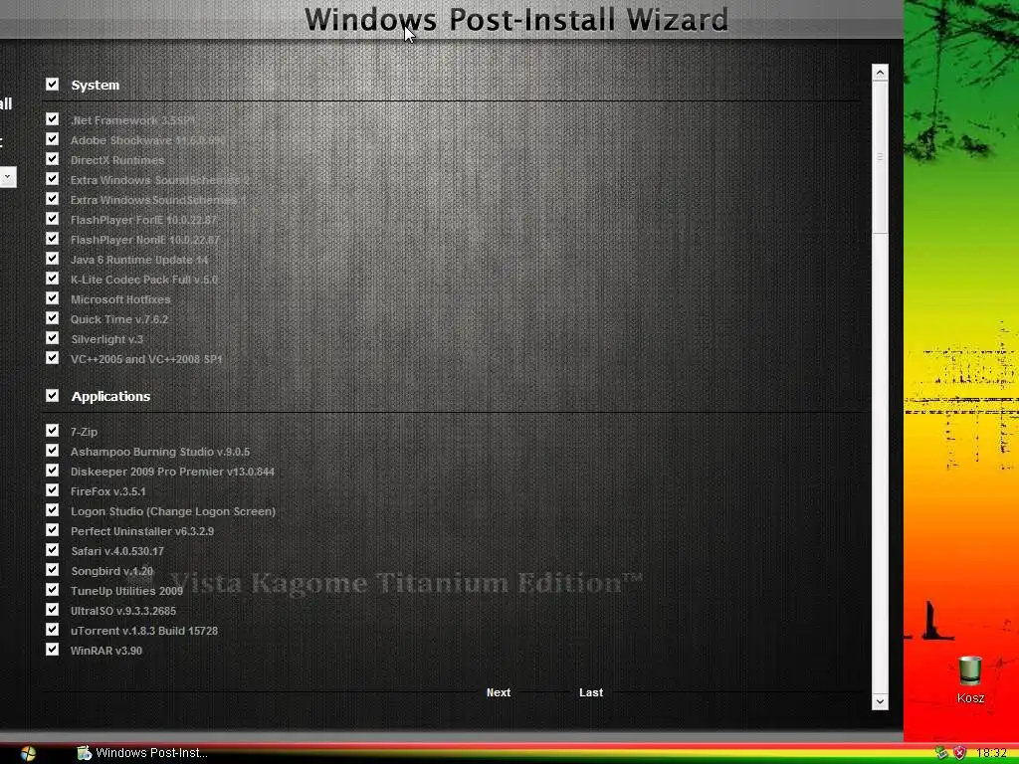Click the 'WinRAR v3.90' label
1019x764 pixels.
106,651
